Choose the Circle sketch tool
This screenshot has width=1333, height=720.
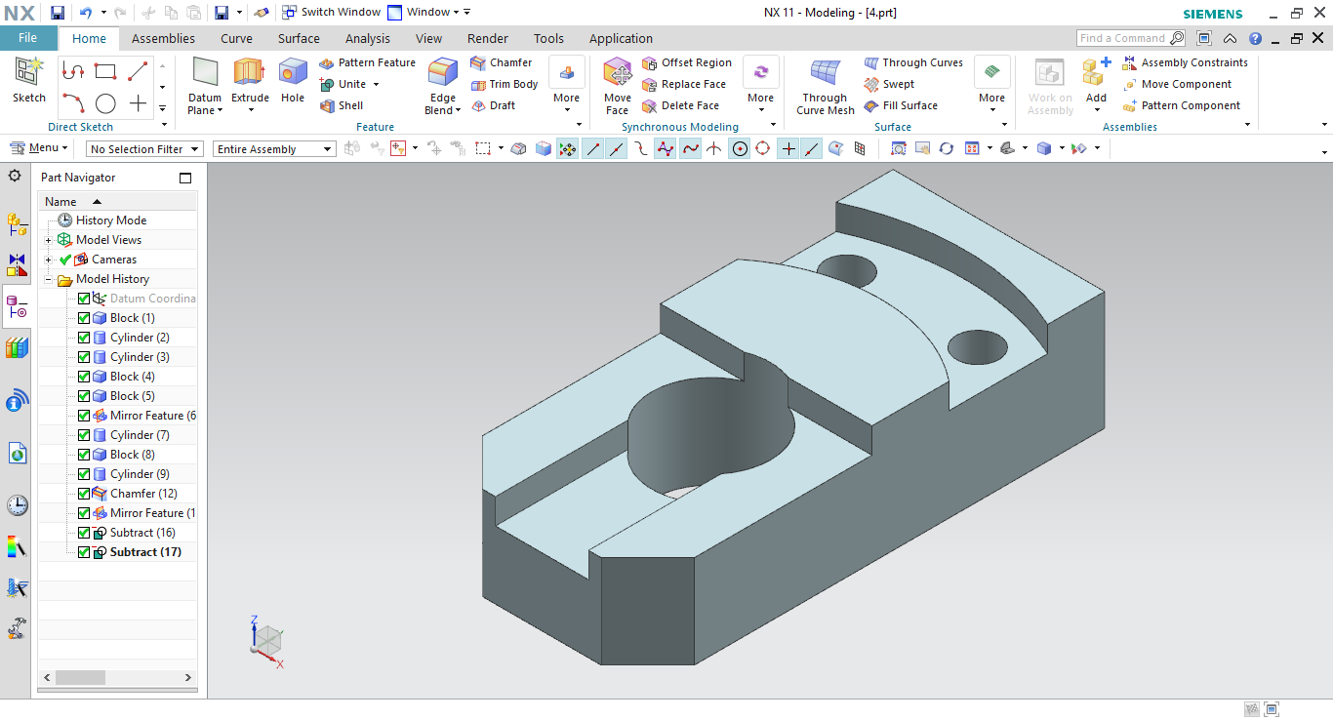(105, 103)
